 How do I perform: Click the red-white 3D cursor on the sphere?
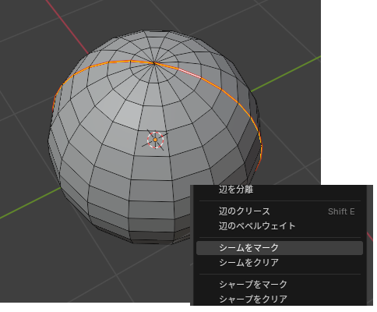pos(155,140)
